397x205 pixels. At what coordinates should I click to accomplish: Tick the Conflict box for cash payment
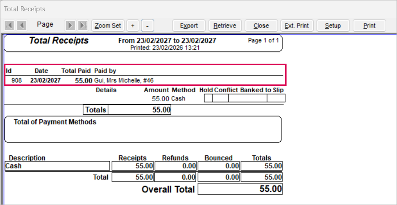220,98
